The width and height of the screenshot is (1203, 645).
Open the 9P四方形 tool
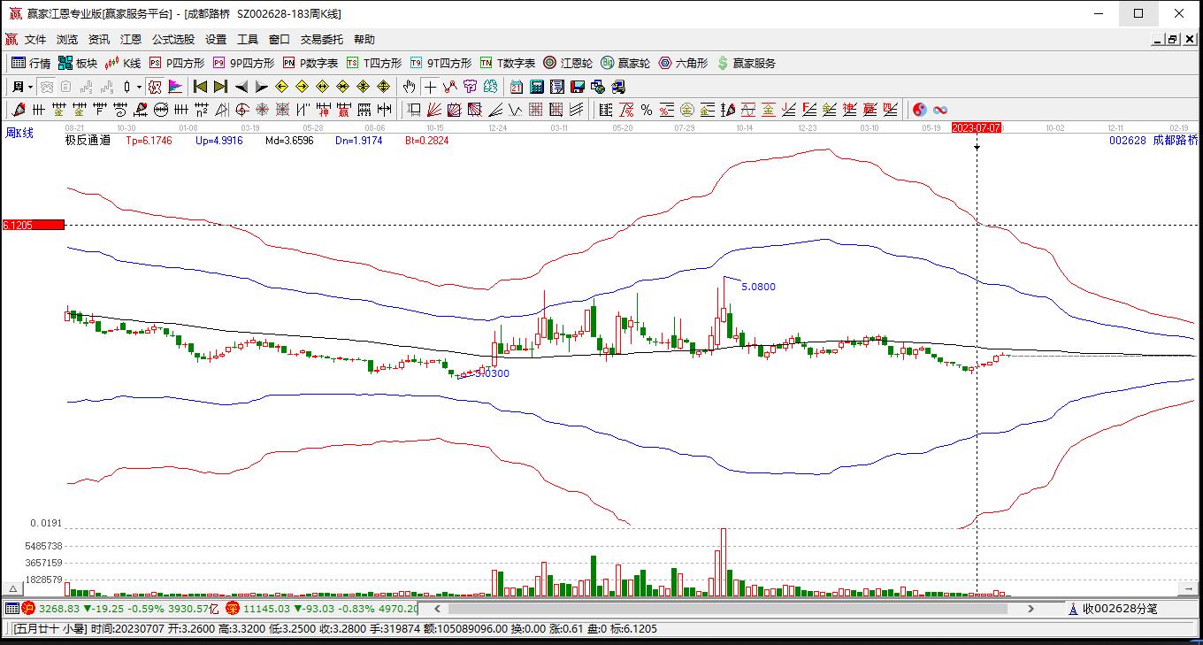tap(243, 63)
